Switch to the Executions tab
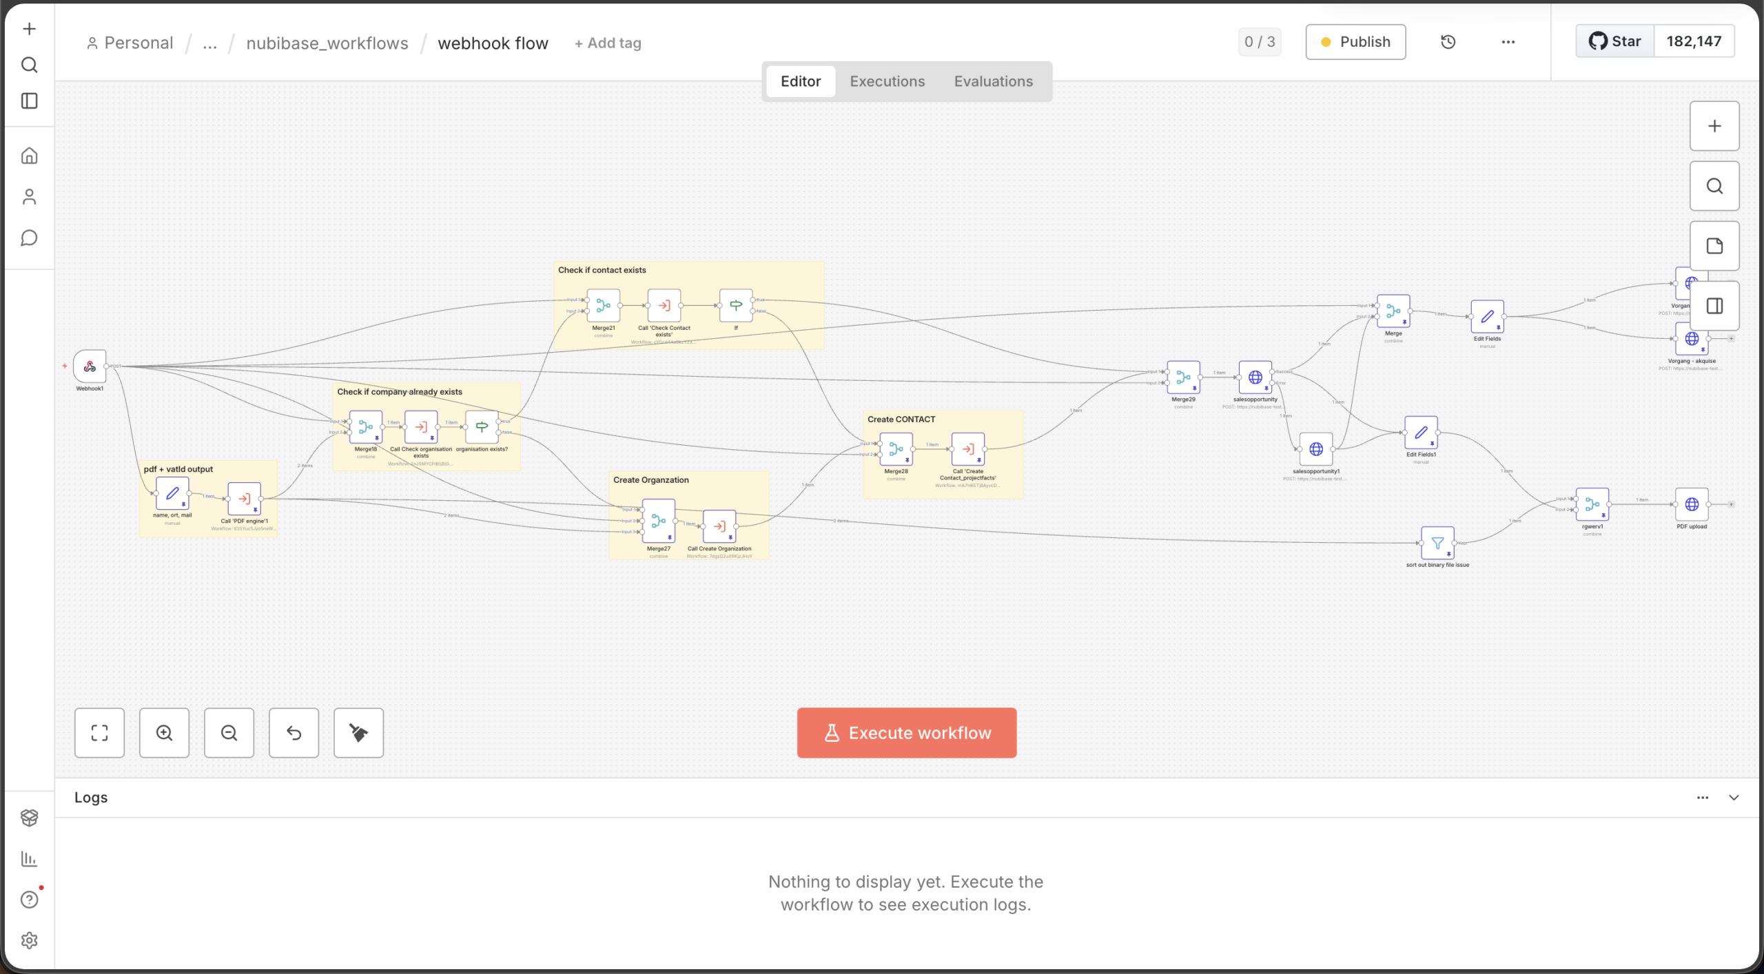The height and width of the screenshot is (974, 1764). coord(887,81)
